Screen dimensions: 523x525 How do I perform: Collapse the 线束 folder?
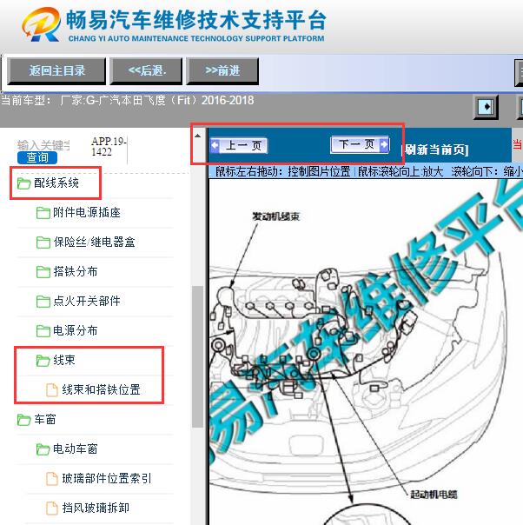tap(64, 360)
